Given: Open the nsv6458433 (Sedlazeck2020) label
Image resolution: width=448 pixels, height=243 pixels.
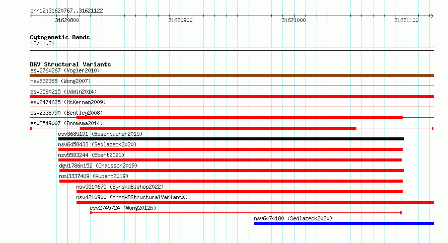Looking at the screenshot, I should pyautogui.click(x=97, y=144).
